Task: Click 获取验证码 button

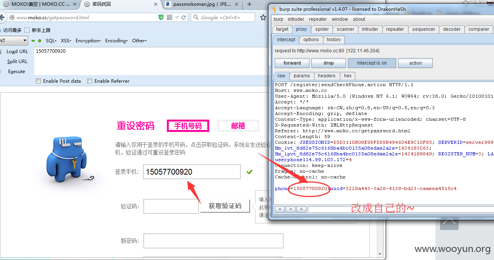Action: tap(225, 206)
